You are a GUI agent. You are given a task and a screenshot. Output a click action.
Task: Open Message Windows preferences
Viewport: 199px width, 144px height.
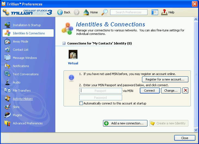click(25, 58)
